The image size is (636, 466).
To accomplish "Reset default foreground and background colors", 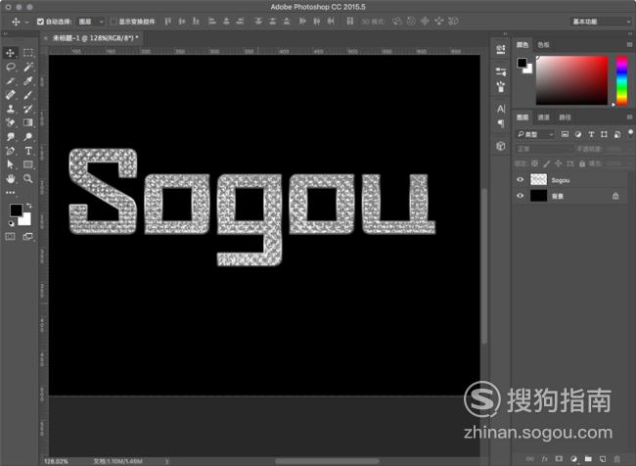I will 11,223.
